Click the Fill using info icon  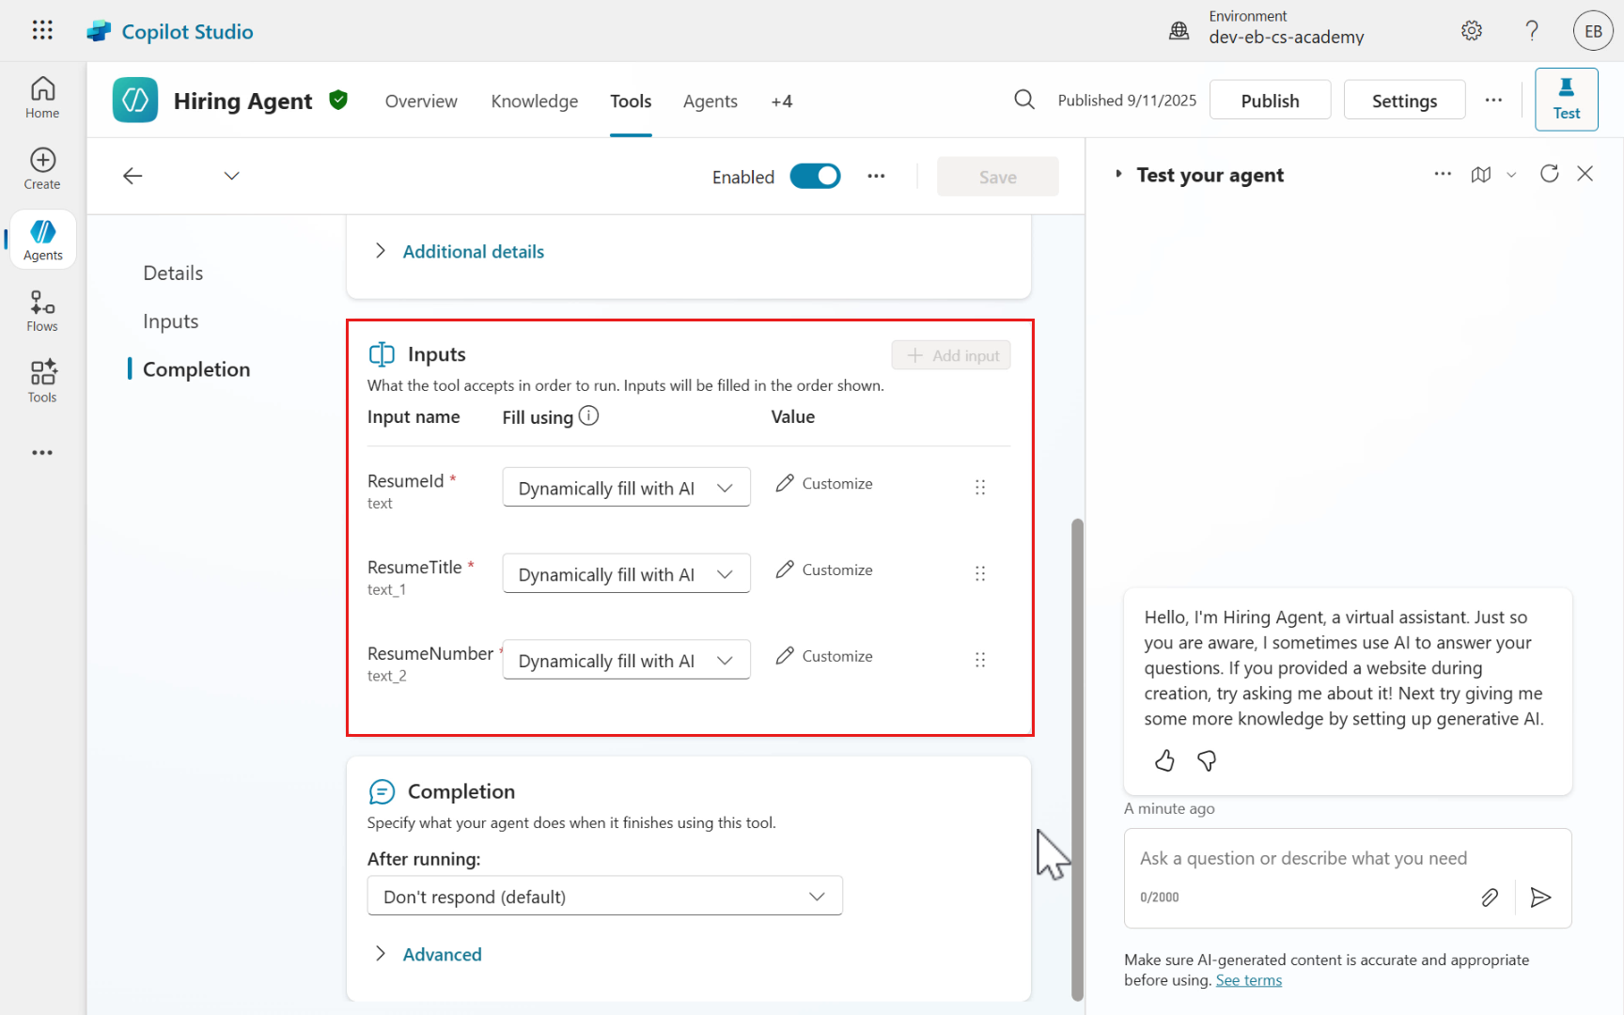pyautogui.click(x=588, y=415)
